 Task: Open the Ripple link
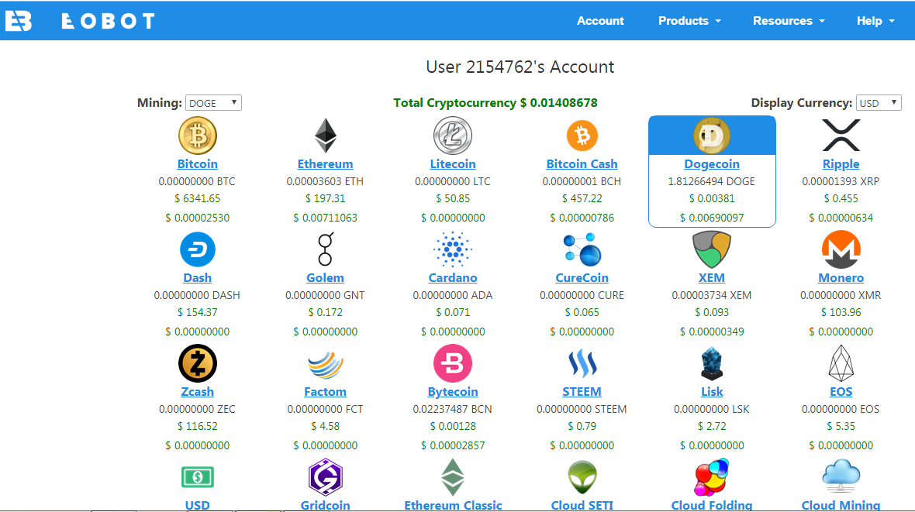pos(841,164)
